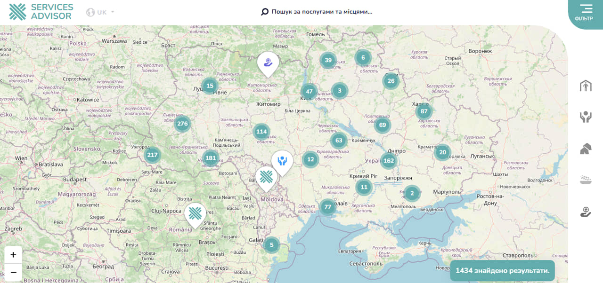Screen dimensions: 603x283
Task: Expand the cluster of 162 near Dnipro
Action: (x=389, y=161)
